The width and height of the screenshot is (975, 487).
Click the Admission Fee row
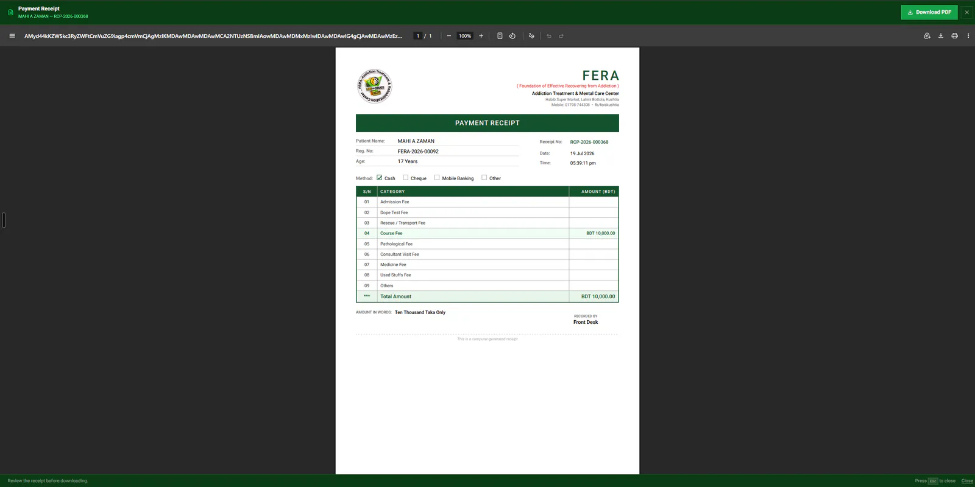487,202
